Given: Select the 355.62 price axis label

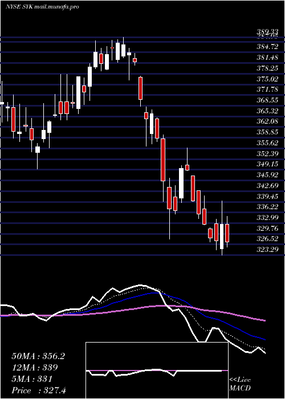Looking at the screenshot, I should click(267, 143).
